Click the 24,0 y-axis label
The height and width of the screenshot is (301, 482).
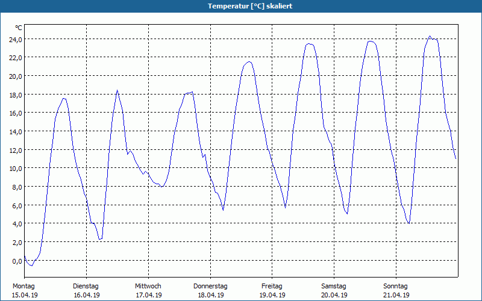(x=16, y=39)
